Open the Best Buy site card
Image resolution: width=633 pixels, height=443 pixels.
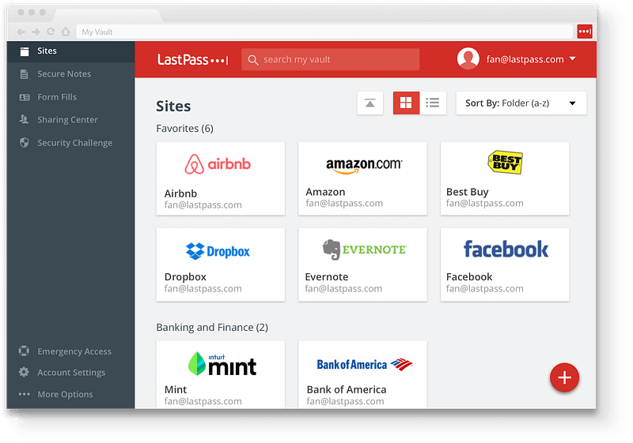point(505,178)
